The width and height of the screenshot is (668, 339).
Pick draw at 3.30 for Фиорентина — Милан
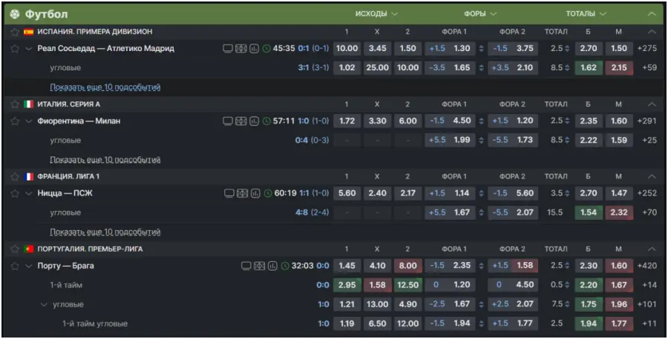coord(378,121)
